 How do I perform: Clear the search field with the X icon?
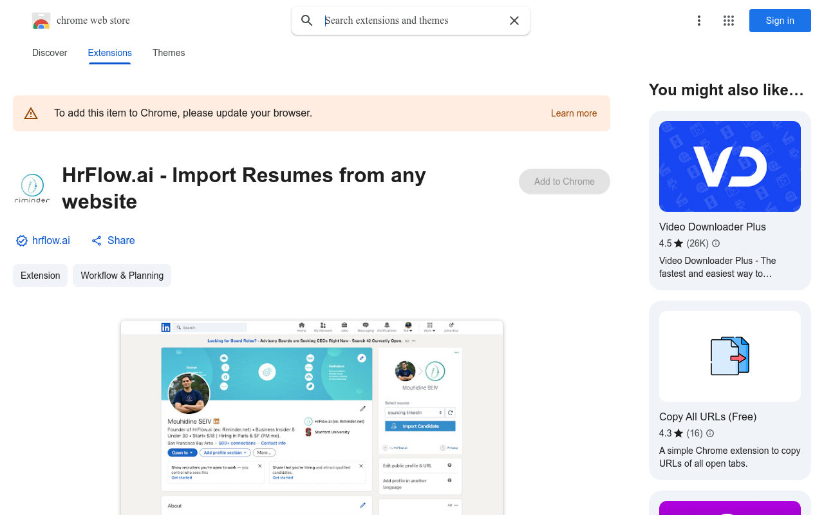tap(514, 21)
